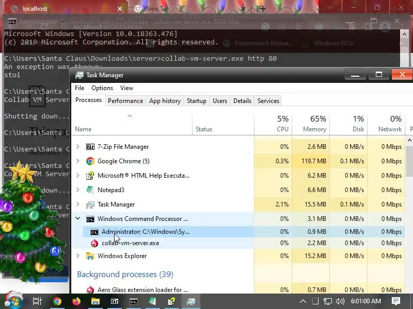
Task: Click the Task Manager process row icon
Action: click(x=90, y=204)
